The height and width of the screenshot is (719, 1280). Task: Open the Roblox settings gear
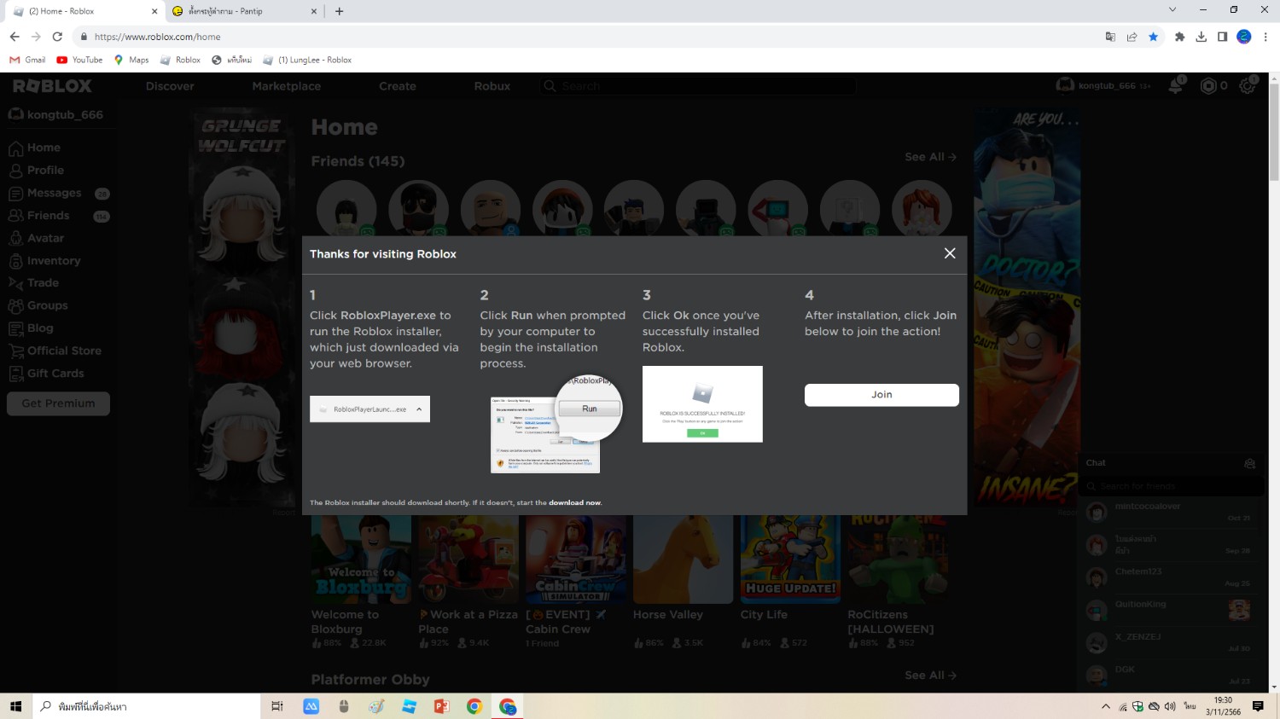(x=1248, y=86)
